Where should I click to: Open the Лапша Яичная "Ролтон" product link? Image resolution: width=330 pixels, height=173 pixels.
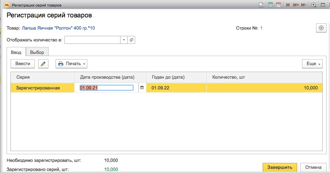[x=58, y=28]
